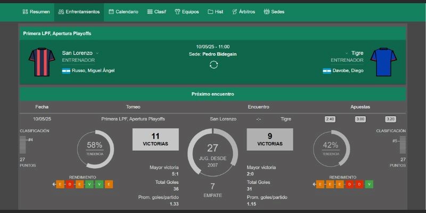Click San Lorenzo's last orange E square
Viewport: 426px width, 213px height.
[109, 184]
